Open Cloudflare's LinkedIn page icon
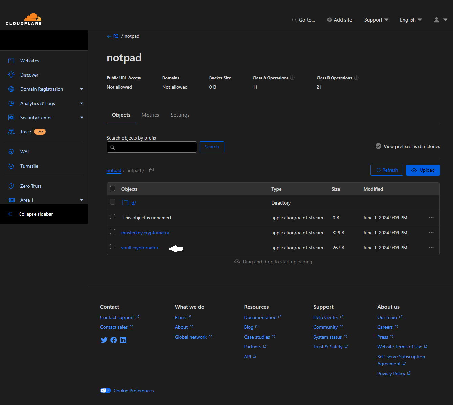This screenshot has height=405, width=453. pos(123,340)
